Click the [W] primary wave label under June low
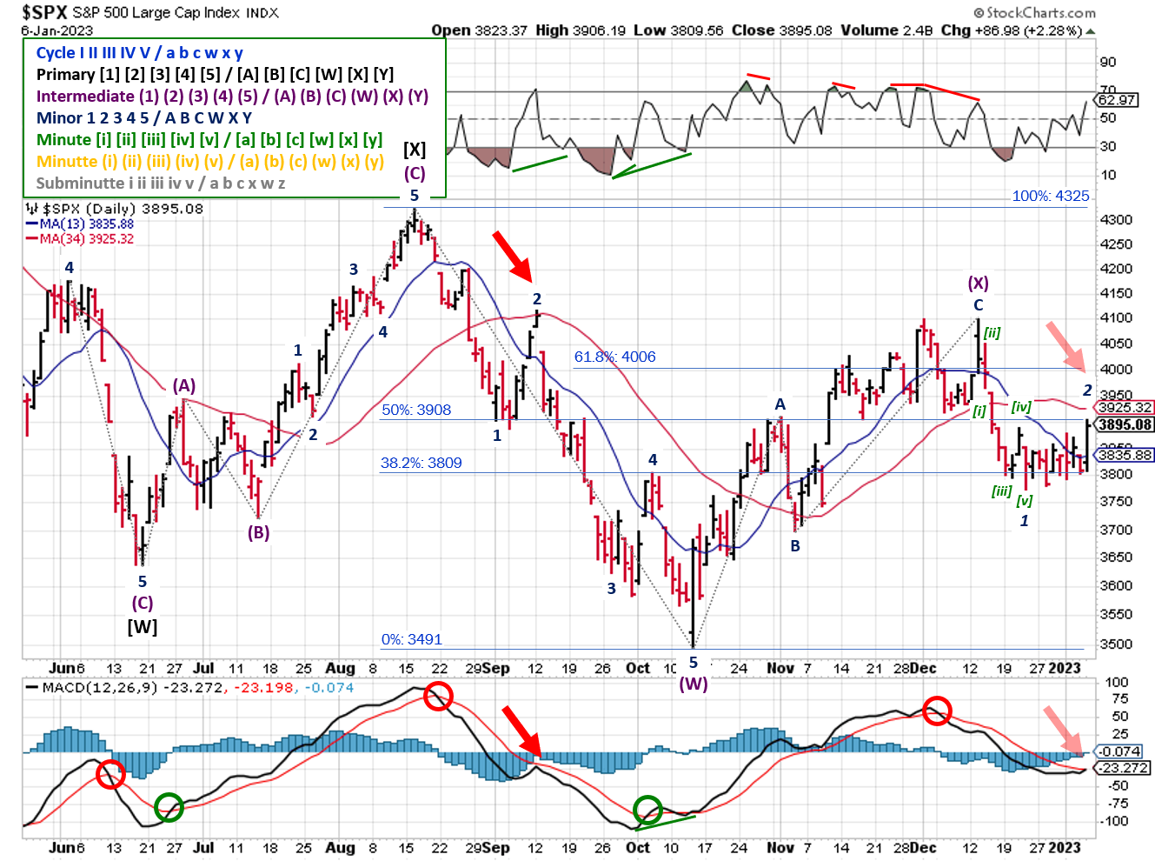This screenshot has width=1155, height=861. [143, 626]
